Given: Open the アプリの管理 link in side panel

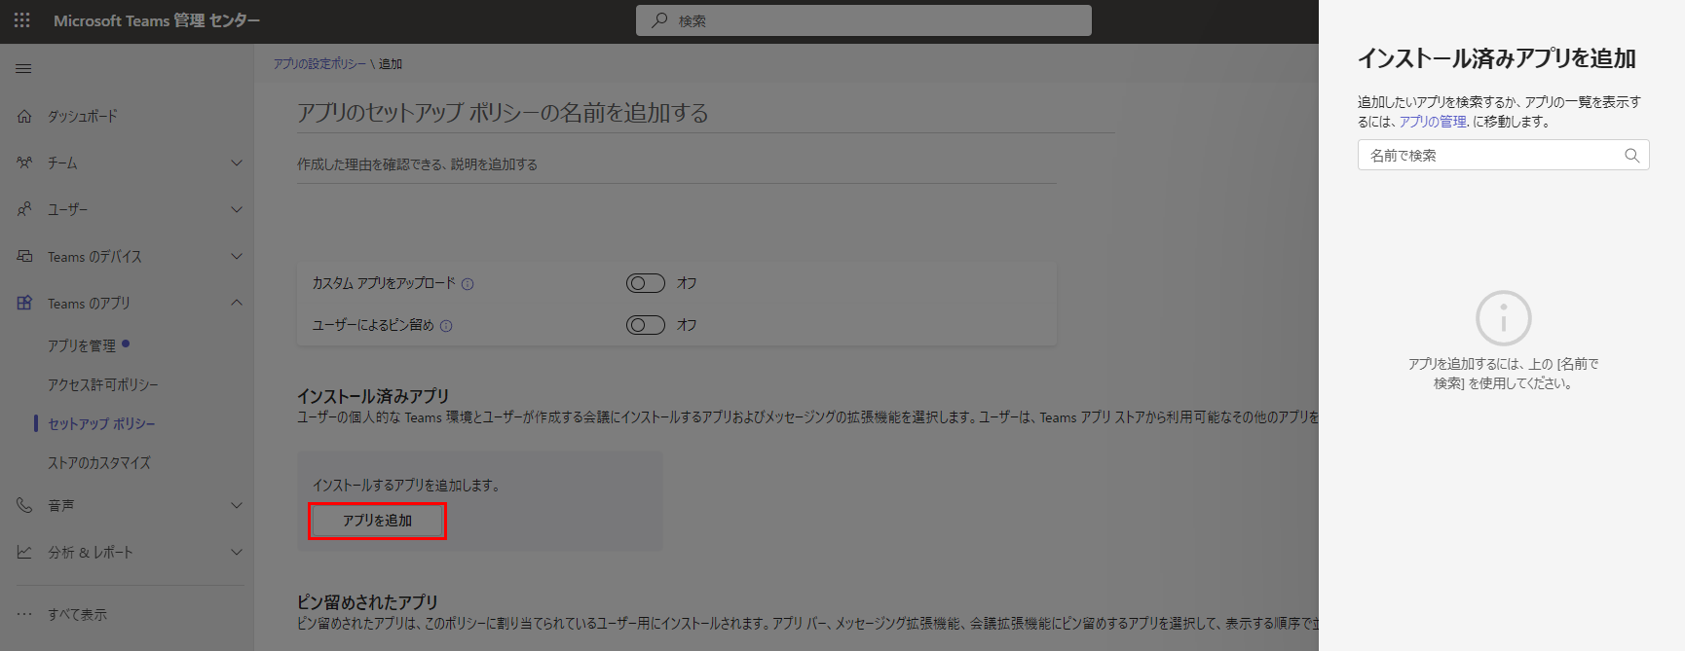Looking at the screenshot, I should (1433, 122).
